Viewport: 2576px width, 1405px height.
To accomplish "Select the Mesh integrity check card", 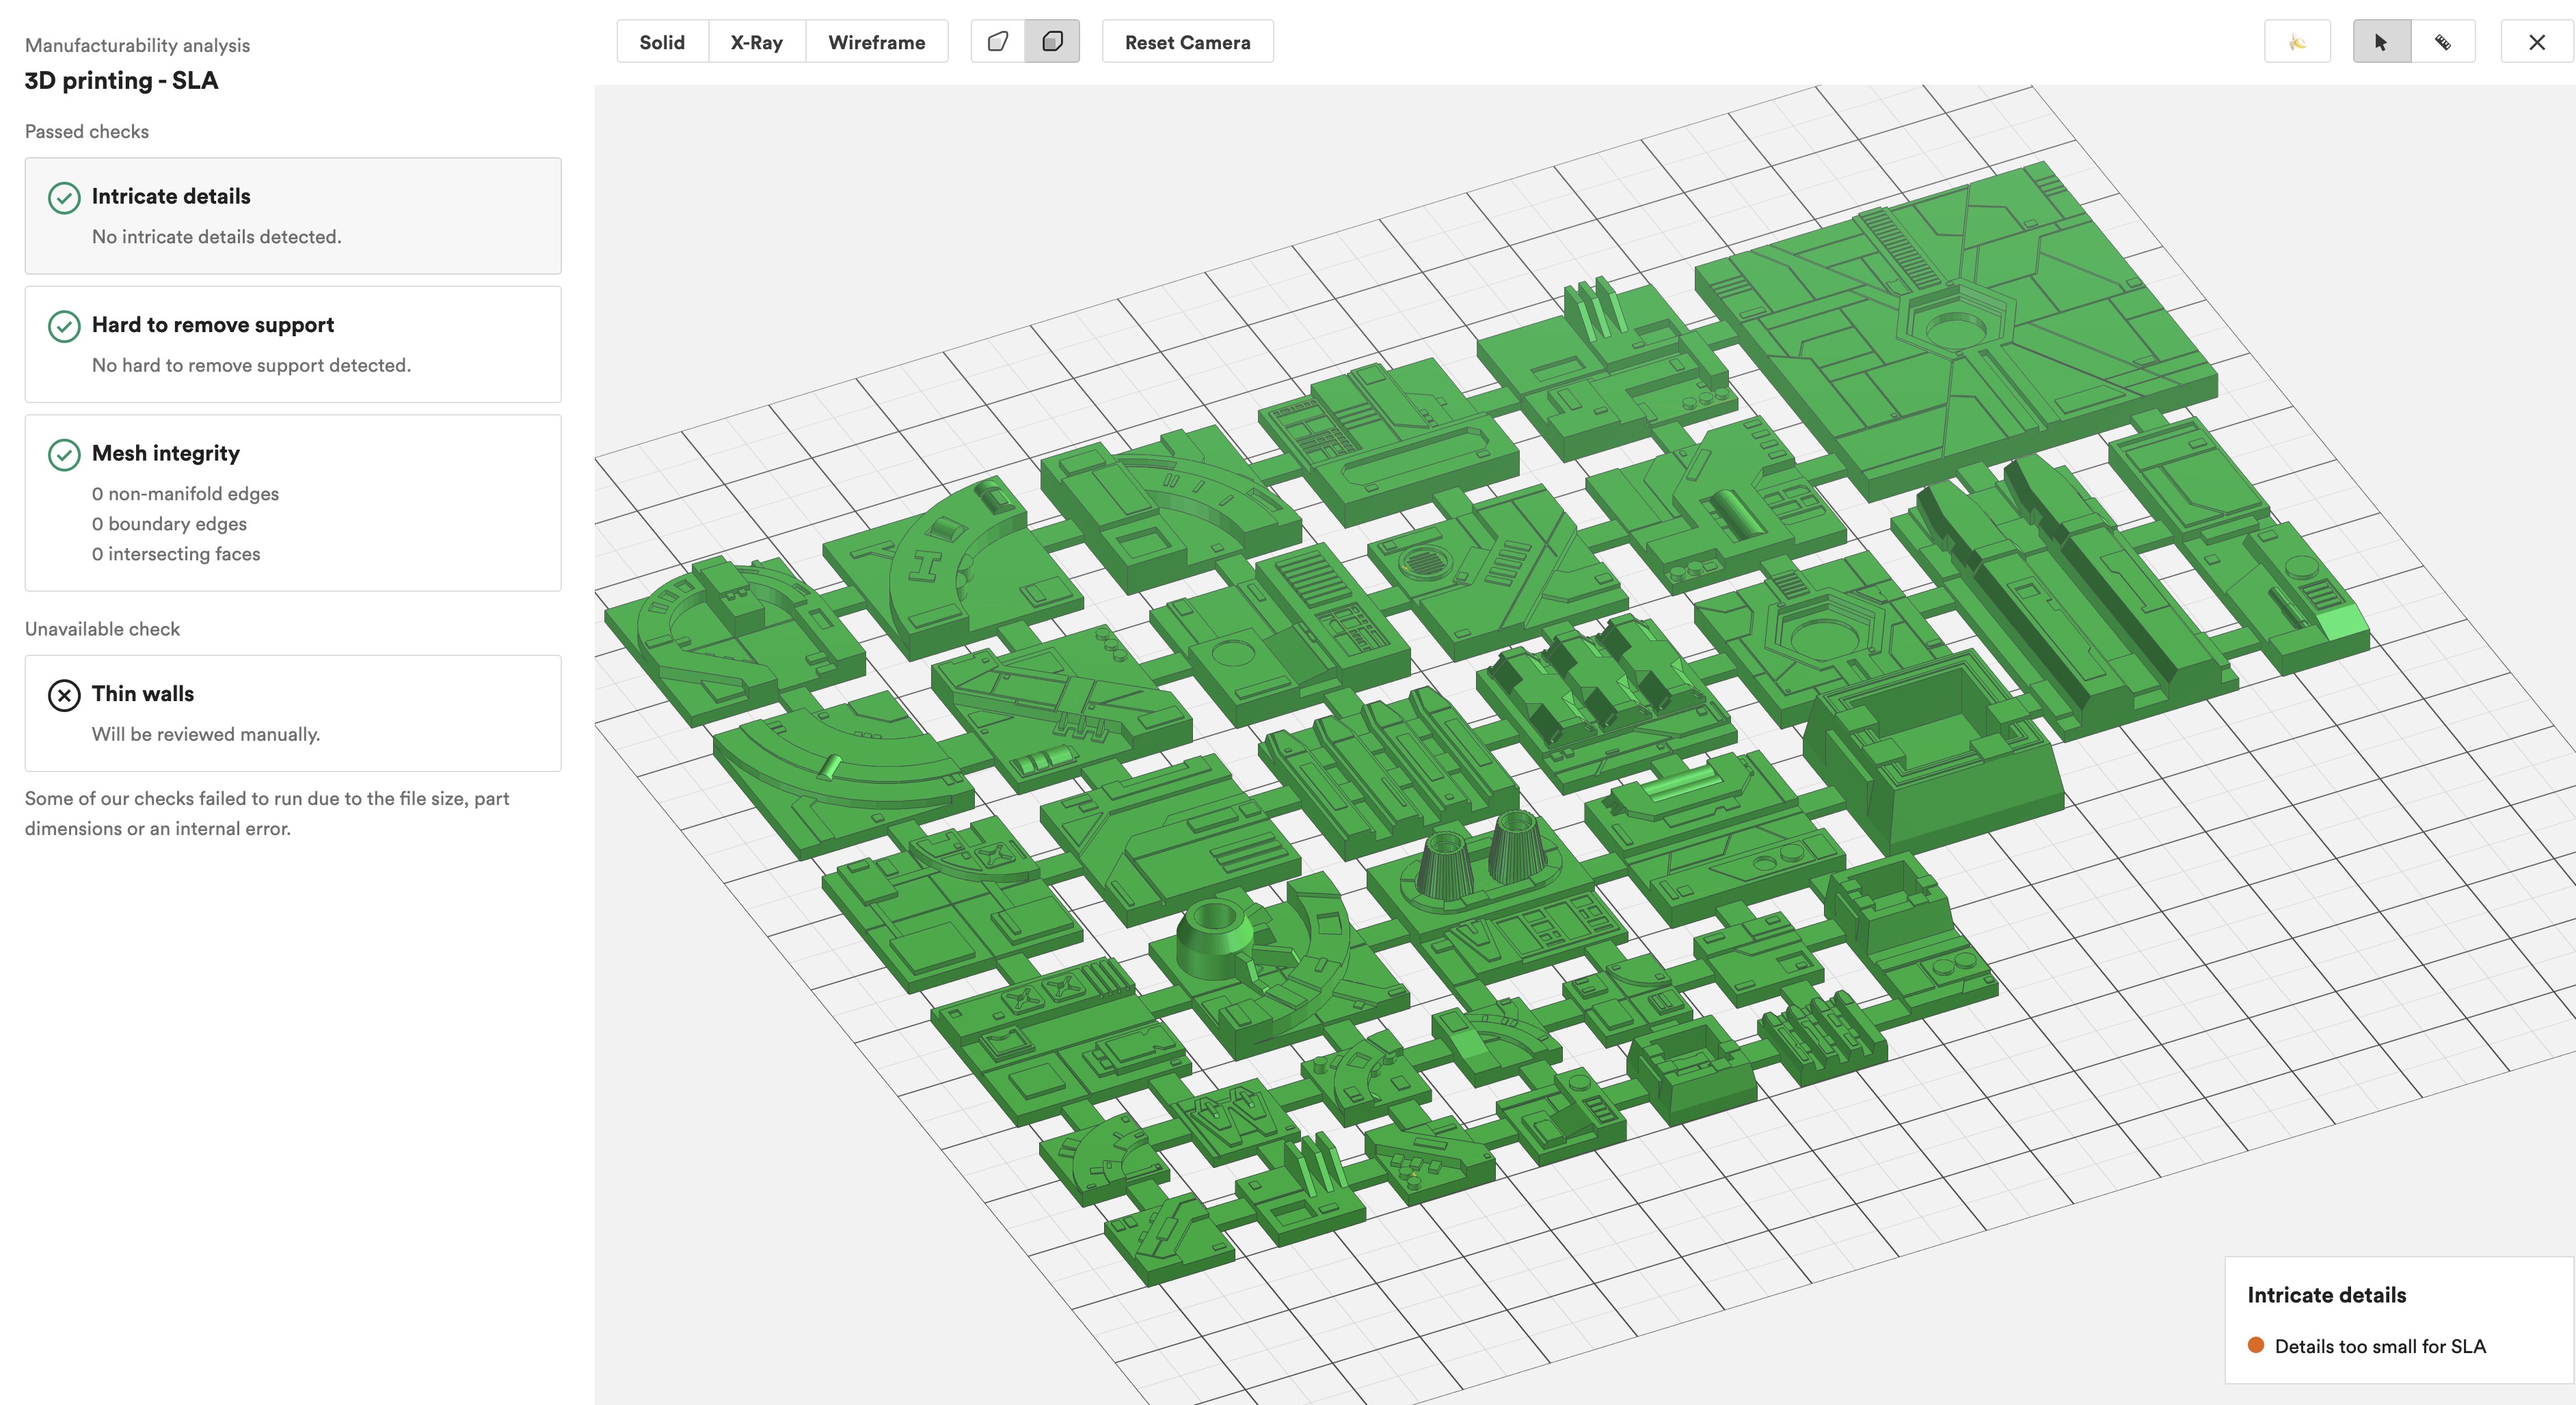I will click(293, 503).
